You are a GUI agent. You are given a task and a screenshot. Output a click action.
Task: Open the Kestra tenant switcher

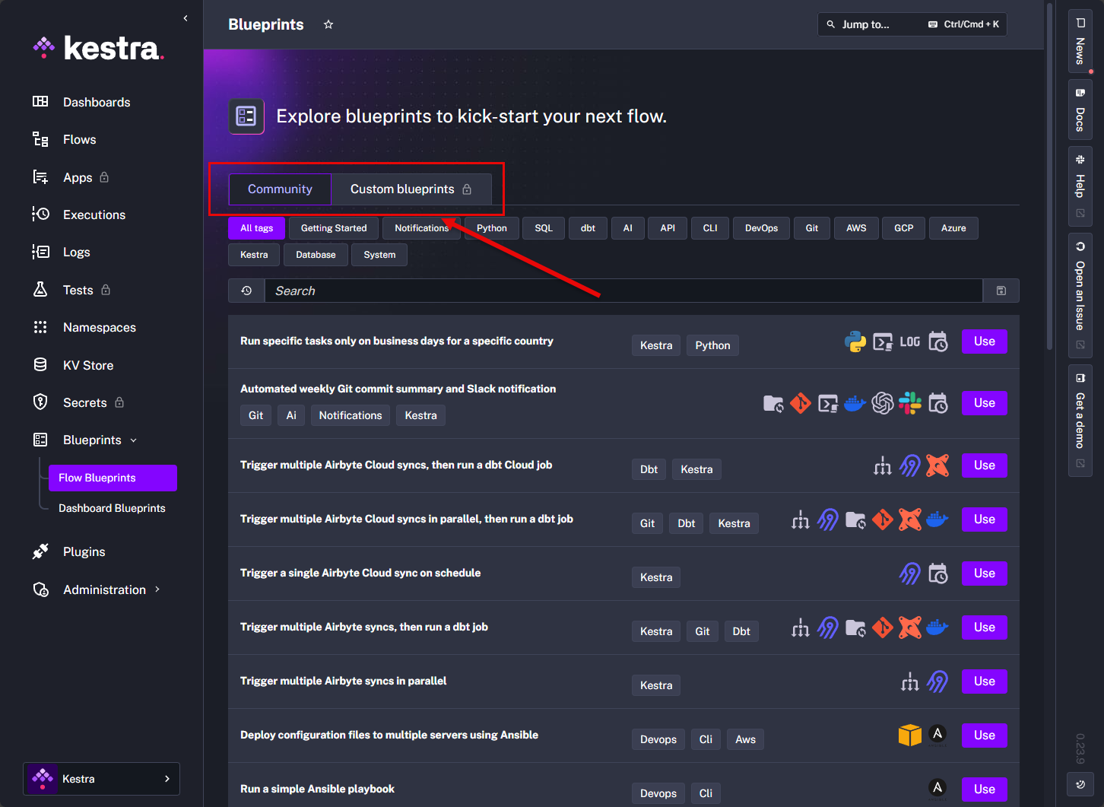coord(102,779)
